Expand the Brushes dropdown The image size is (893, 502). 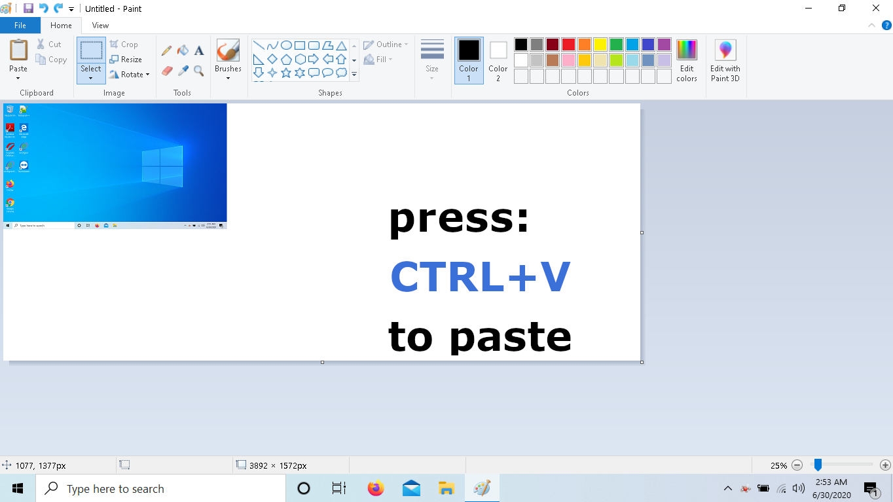coord(228,79)
